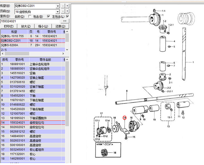The width and height of the screenshot is (204, 165).
Task: Click the left arrow of horizontal scrollbar
Action: (x=2, y=53)
